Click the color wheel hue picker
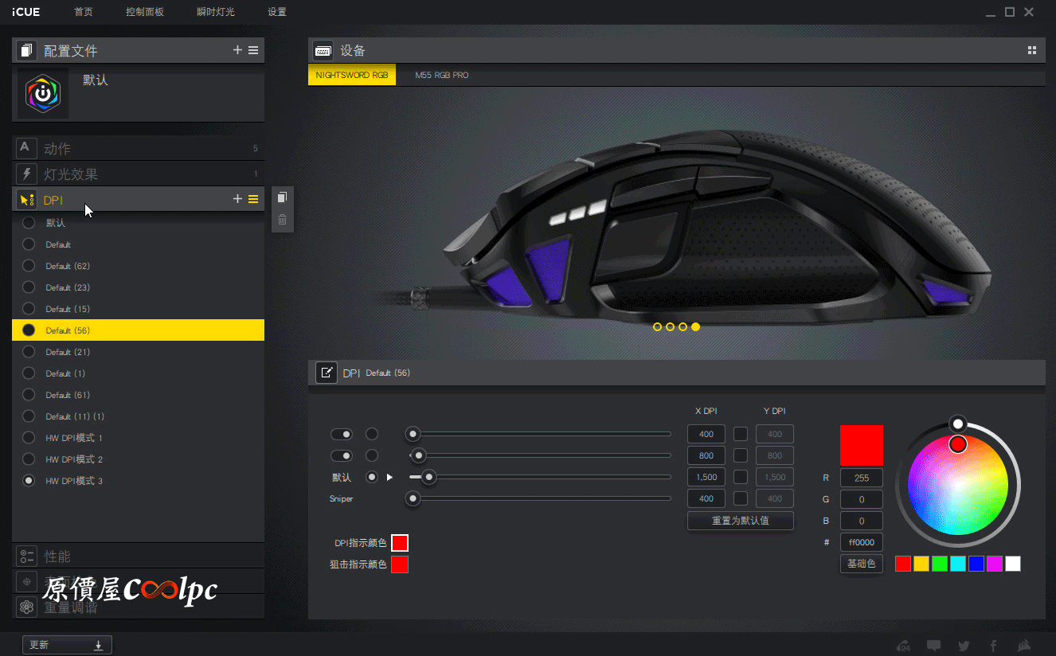Screen dimensions: 1056x656 pyautogui.click(x=958, y=444)
